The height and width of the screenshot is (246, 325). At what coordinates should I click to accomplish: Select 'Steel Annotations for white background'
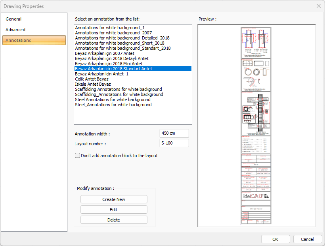coord(113,100)
